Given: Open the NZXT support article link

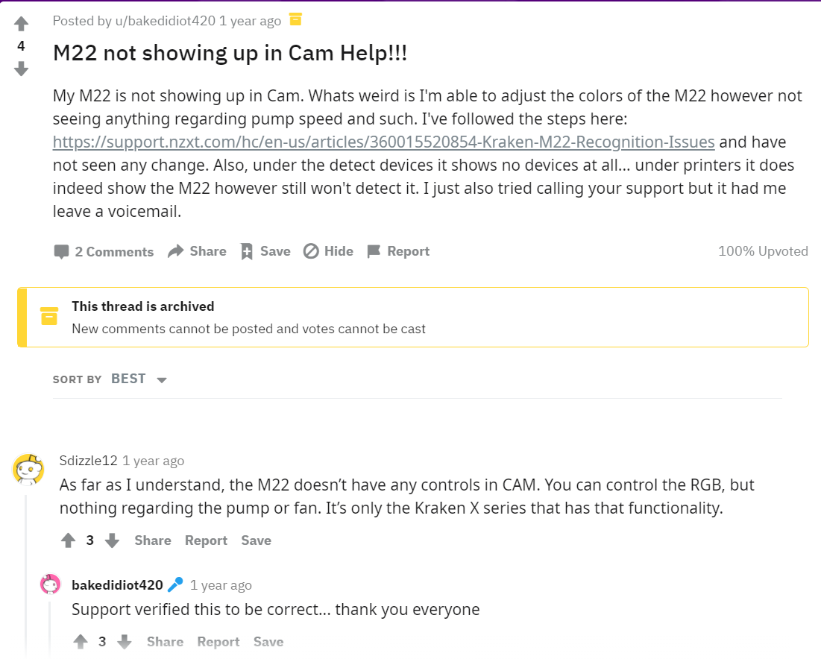Looking at the screenshot, I should pos(383,142).
